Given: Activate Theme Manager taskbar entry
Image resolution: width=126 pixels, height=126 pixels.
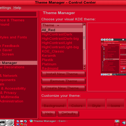Looking at the screenshot, I should [x=49, y=121].
